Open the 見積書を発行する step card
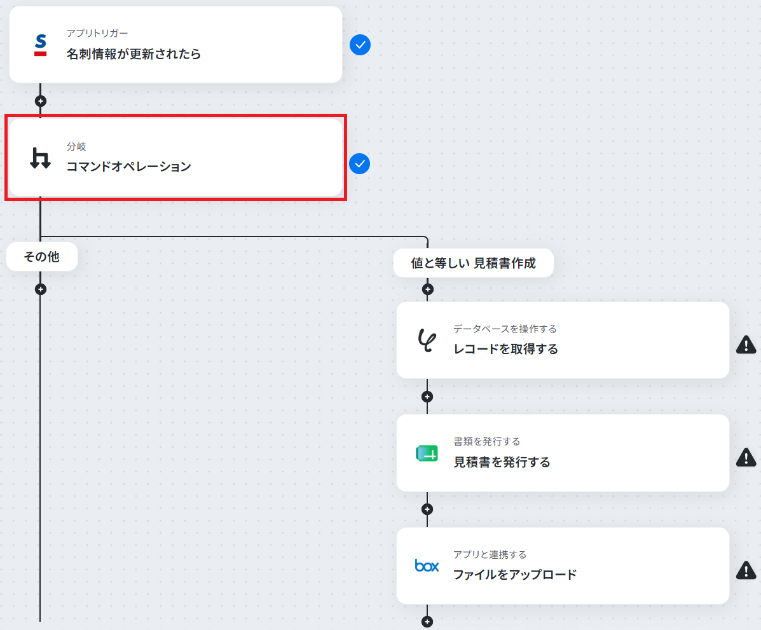This screenshot has height=630, width=761. [563, 453]
